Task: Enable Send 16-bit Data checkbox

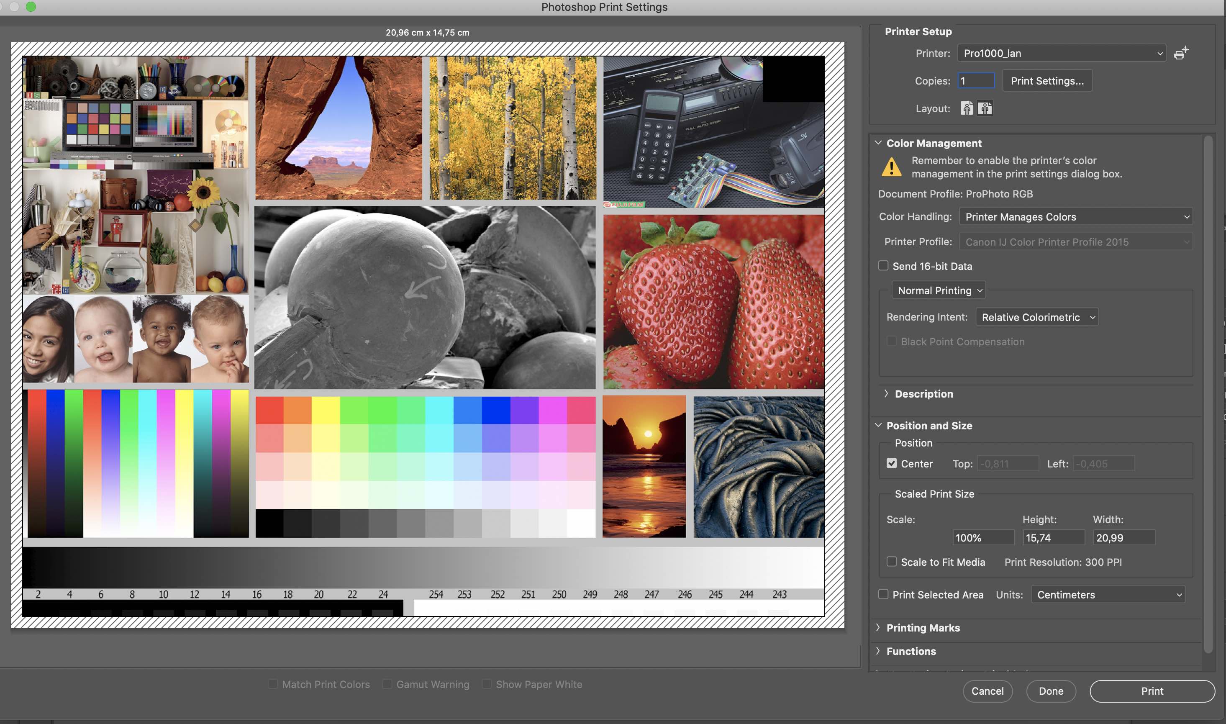Action: click(883, 266)
